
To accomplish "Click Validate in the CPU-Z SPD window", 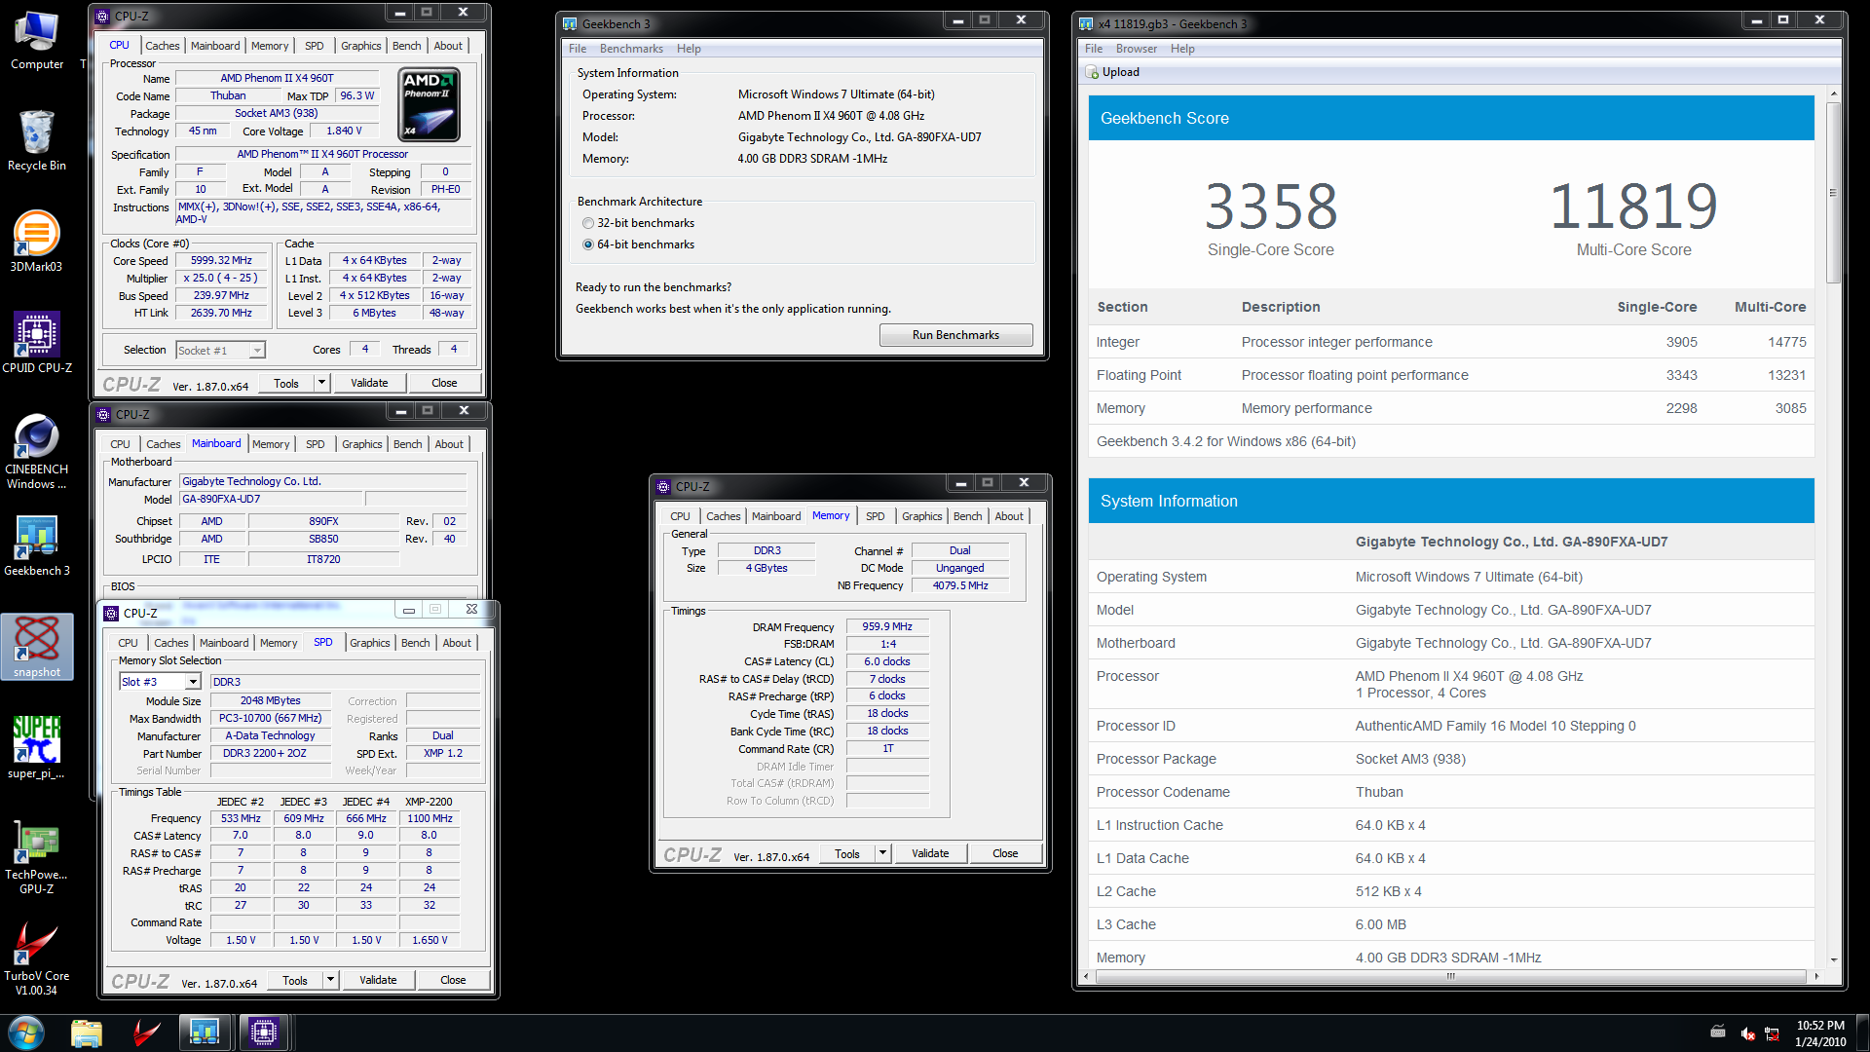I will click(378, 980).
